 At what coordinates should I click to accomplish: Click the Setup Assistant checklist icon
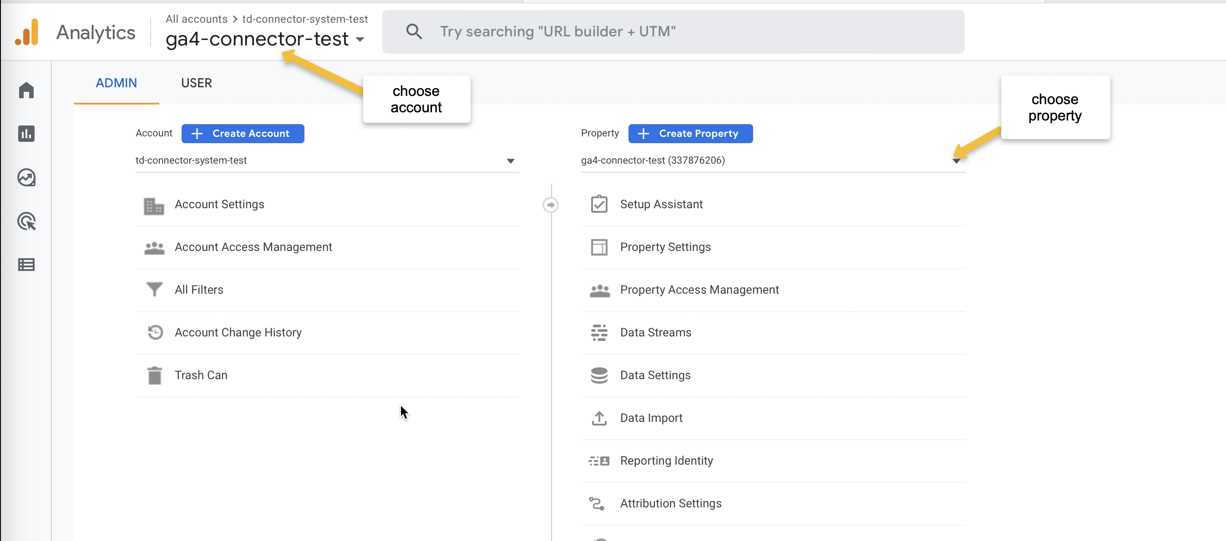pos(599,204)
